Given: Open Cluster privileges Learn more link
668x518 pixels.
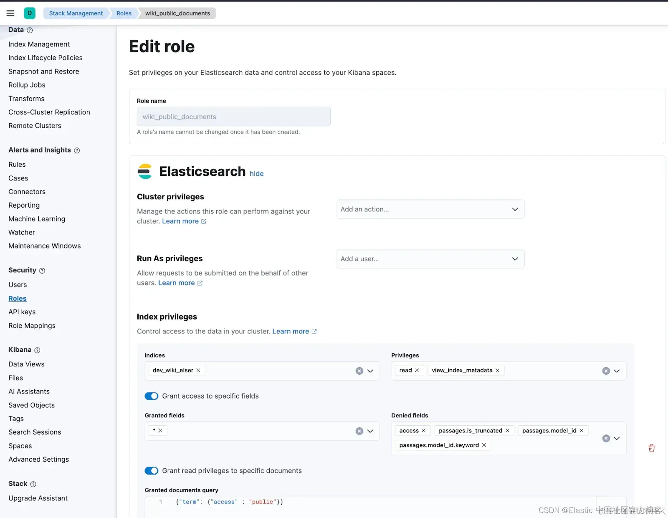Looking at the screenshot, I should [x=184, y=221].
